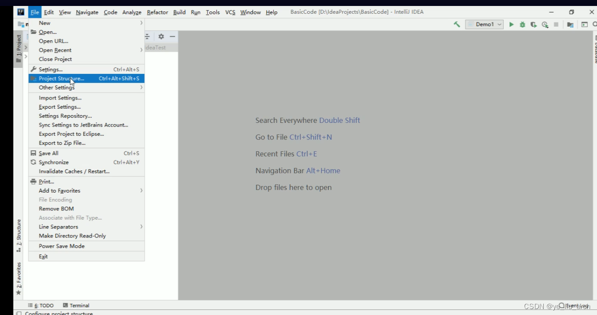This screenshot has width=597, height=315.
Task: Open the Event Log in the status bar
Action: click(x=574, y=305)
